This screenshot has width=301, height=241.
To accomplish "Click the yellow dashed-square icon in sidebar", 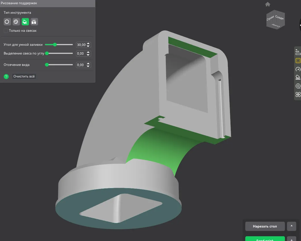I will [x=298, y=61].
